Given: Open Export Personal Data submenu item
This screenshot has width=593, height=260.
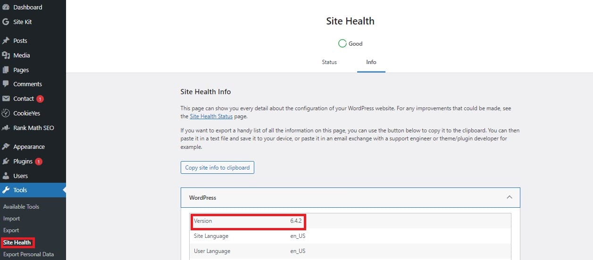Looking at the screenshot, I should tap(28, 254).
